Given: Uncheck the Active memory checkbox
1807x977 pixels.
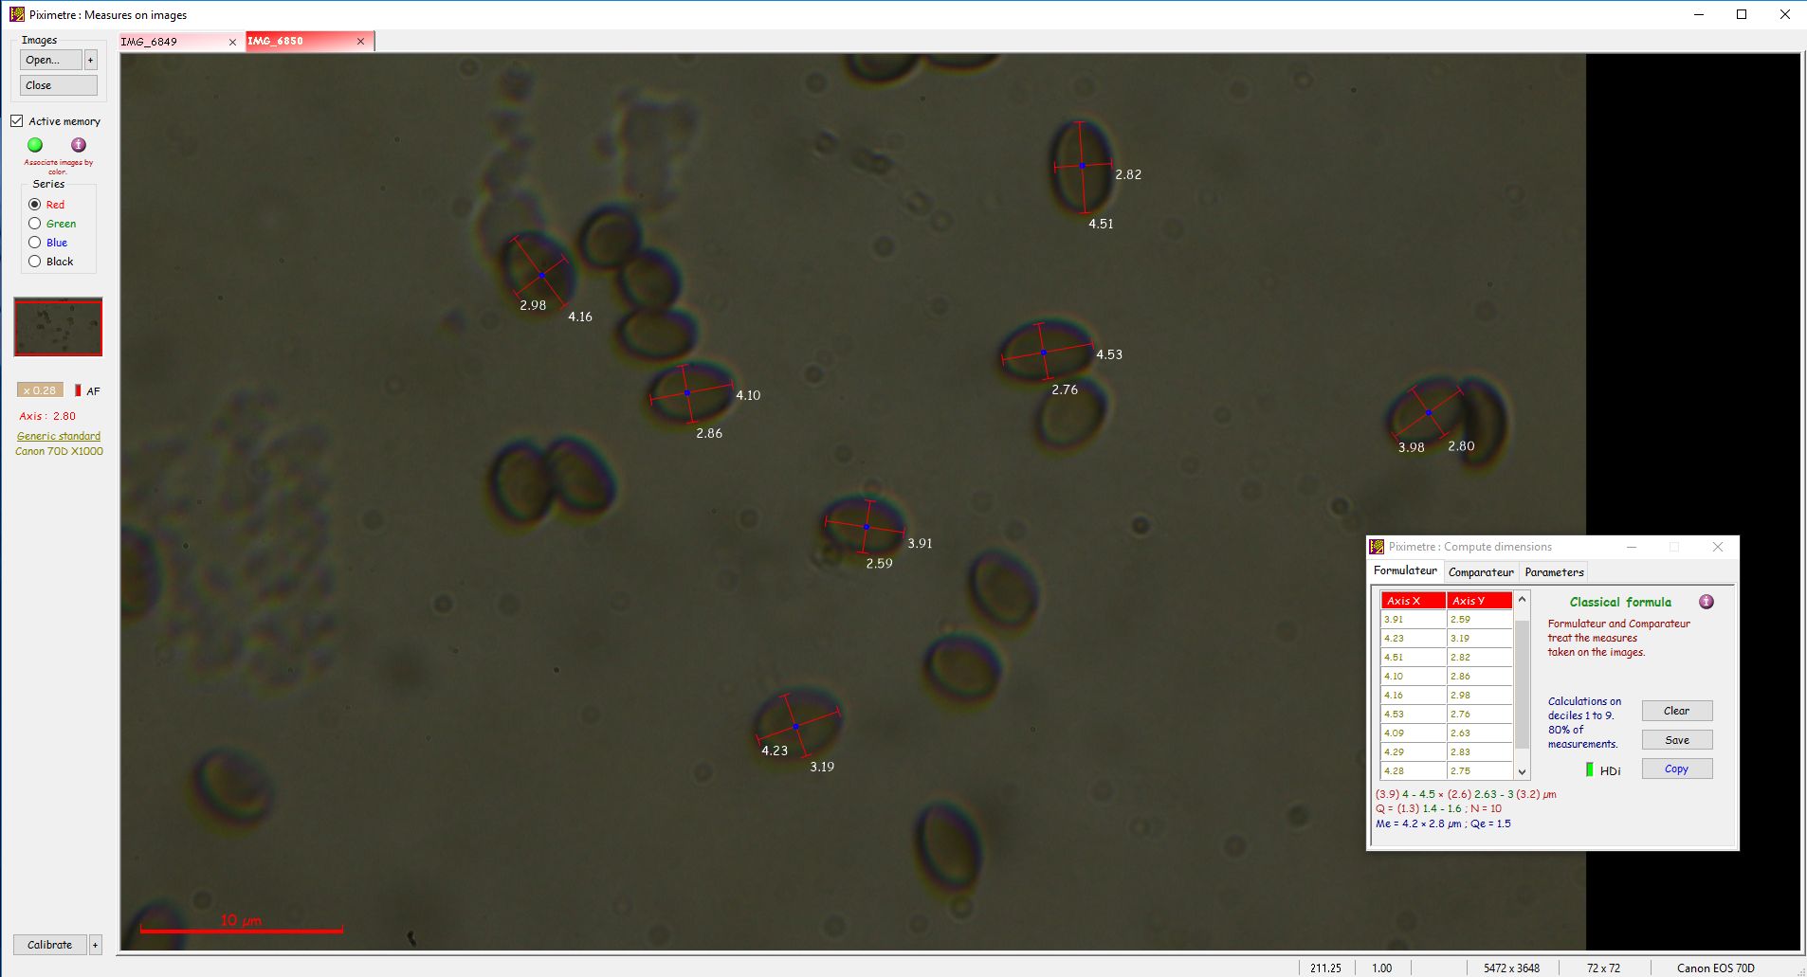Looking at the screenshot, I should pos(17,121).
